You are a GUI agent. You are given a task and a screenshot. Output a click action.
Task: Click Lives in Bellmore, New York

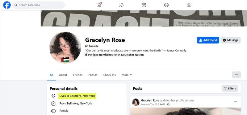(77, 96)
